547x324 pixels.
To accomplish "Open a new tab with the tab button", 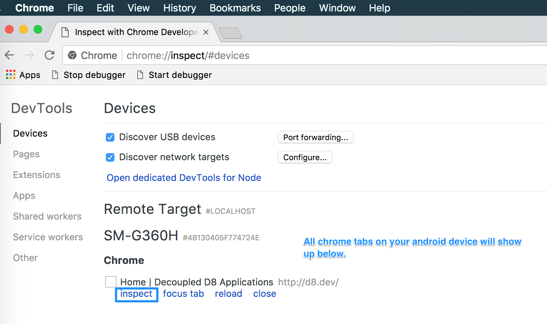I will coord(230,33).
